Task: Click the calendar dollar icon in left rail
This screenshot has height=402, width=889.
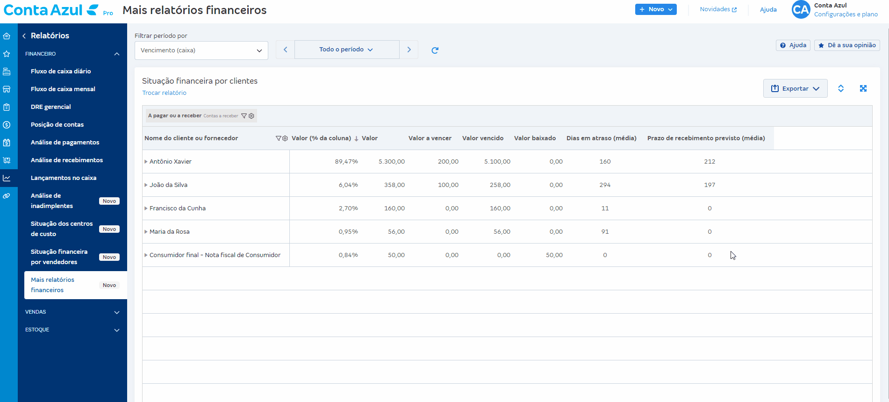Action: 7,143
